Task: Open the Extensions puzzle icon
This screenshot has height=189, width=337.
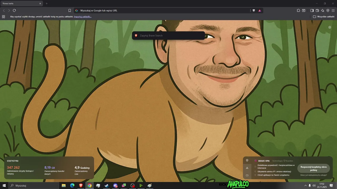Action: point(298,10)
